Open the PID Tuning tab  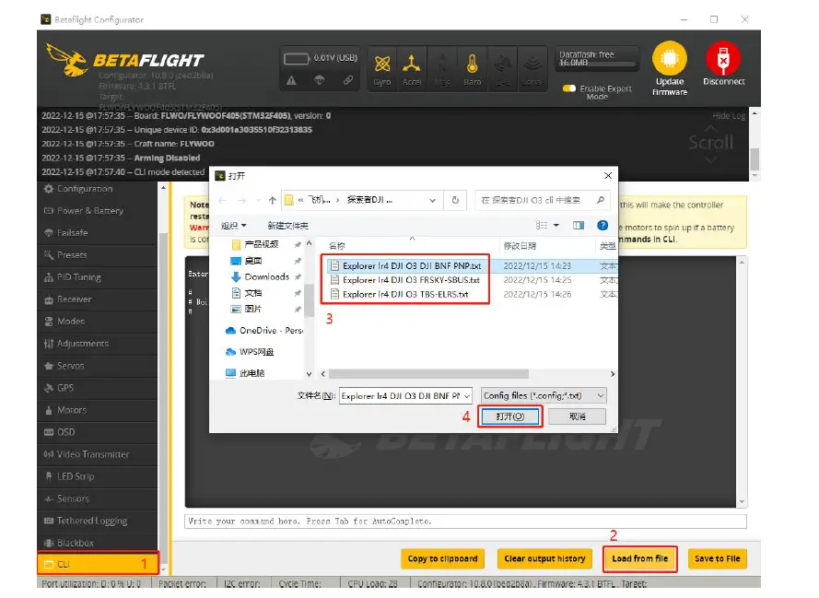(97, 277)
